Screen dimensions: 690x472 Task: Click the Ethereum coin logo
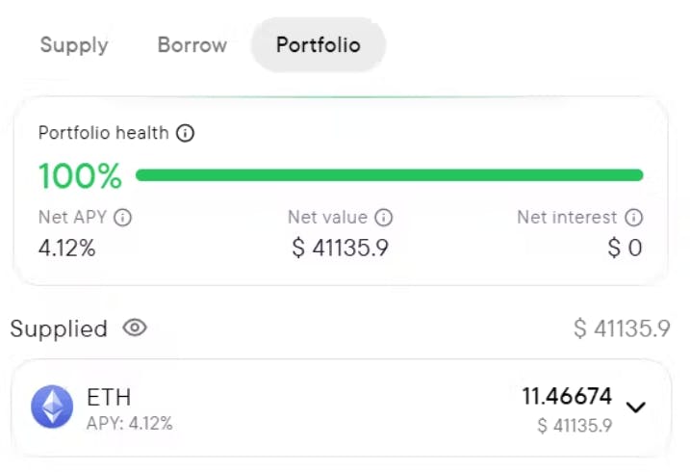[x=52, y=406]
